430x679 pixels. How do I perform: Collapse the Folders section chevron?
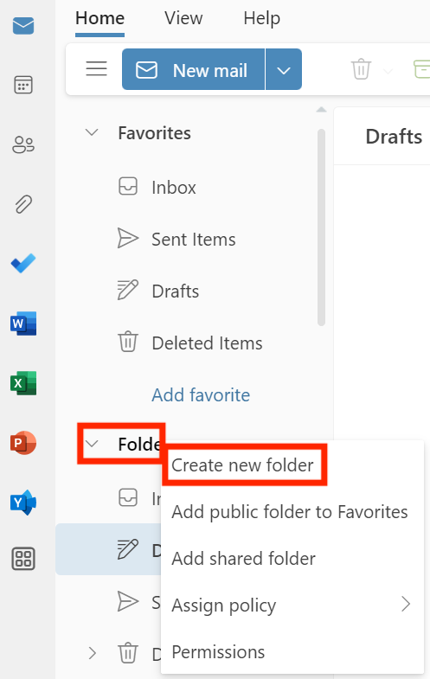point(92,444)
